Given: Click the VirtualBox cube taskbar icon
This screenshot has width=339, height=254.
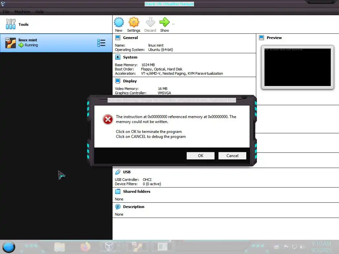Looking at the screenshot, I should pyautogui.click(x=109, y=247).
